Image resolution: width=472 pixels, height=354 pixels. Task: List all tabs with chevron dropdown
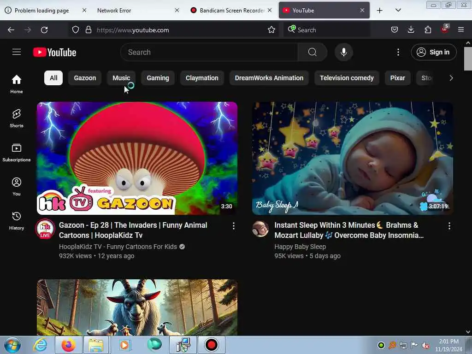pyautogui.click(x=398, y=10)
